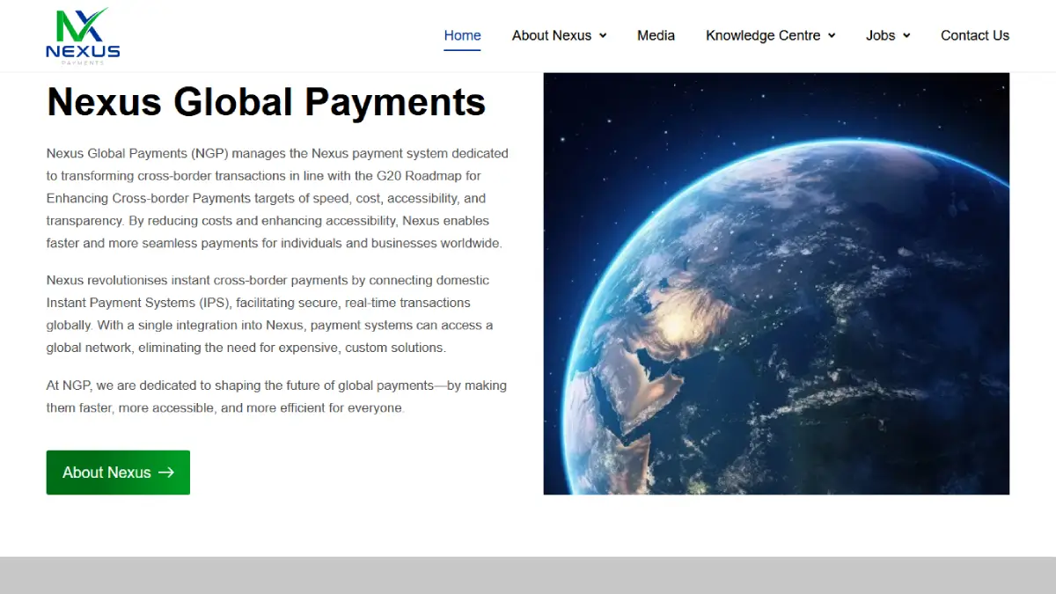Expand the About Nexus dropdown chevron
1056x594 pixels.
(603, 36)
